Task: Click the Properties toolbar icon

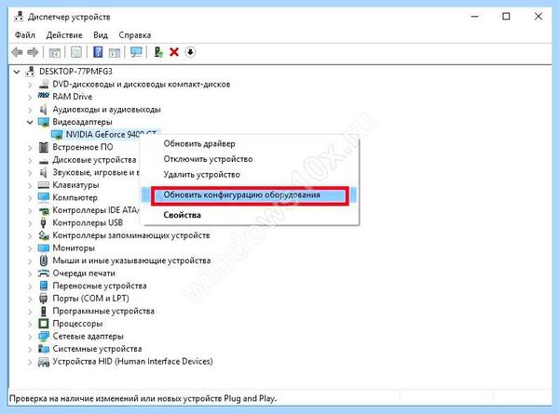Action: pos(76,52)
